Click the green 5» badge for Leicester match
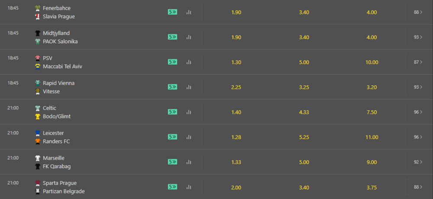Image resolution: width=433 pixels, height=199 pixels. [x=173, y=137]
